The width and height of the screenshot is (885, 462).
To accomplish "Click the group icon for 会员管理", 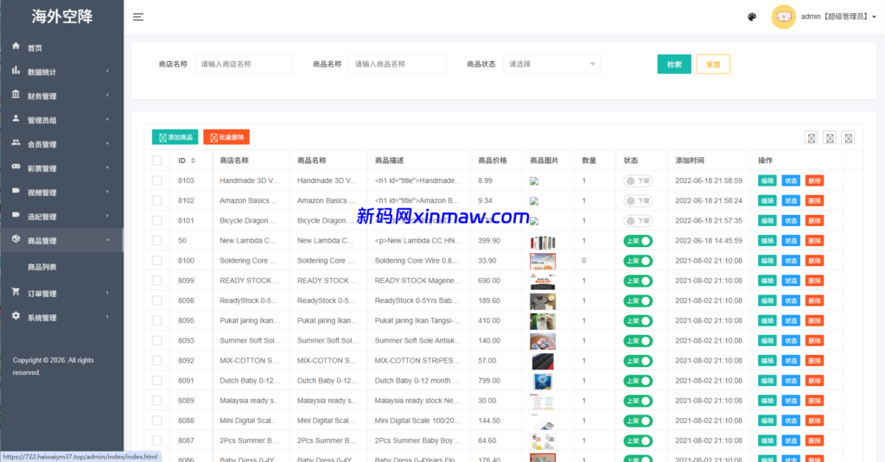I will pos(16,142).
